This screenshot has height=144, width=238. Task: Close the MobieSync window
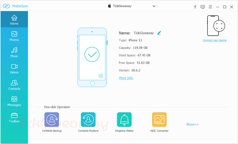(232, 7)
